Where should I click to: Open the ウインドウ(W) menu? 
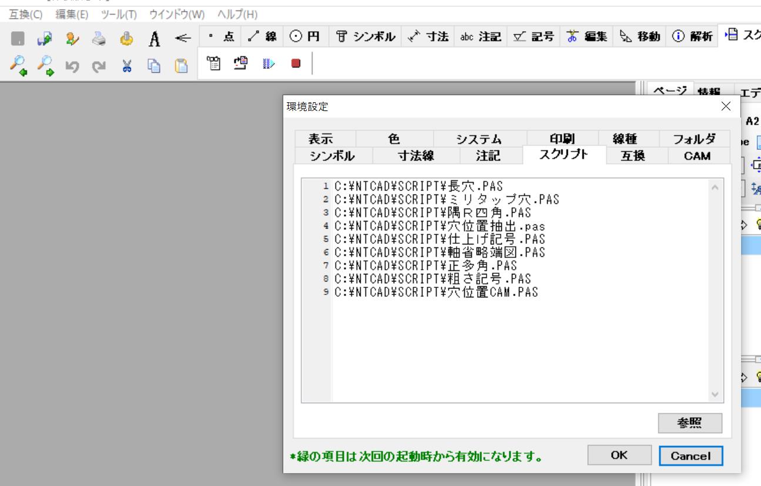tap(177, 14)
